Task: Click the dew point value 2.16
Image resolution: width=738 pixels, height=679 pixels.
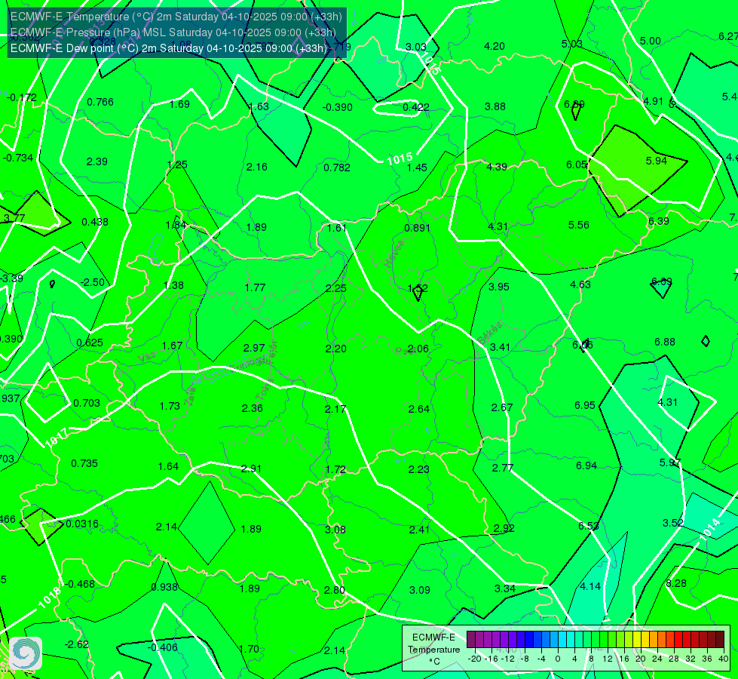Action: point(257,167)
